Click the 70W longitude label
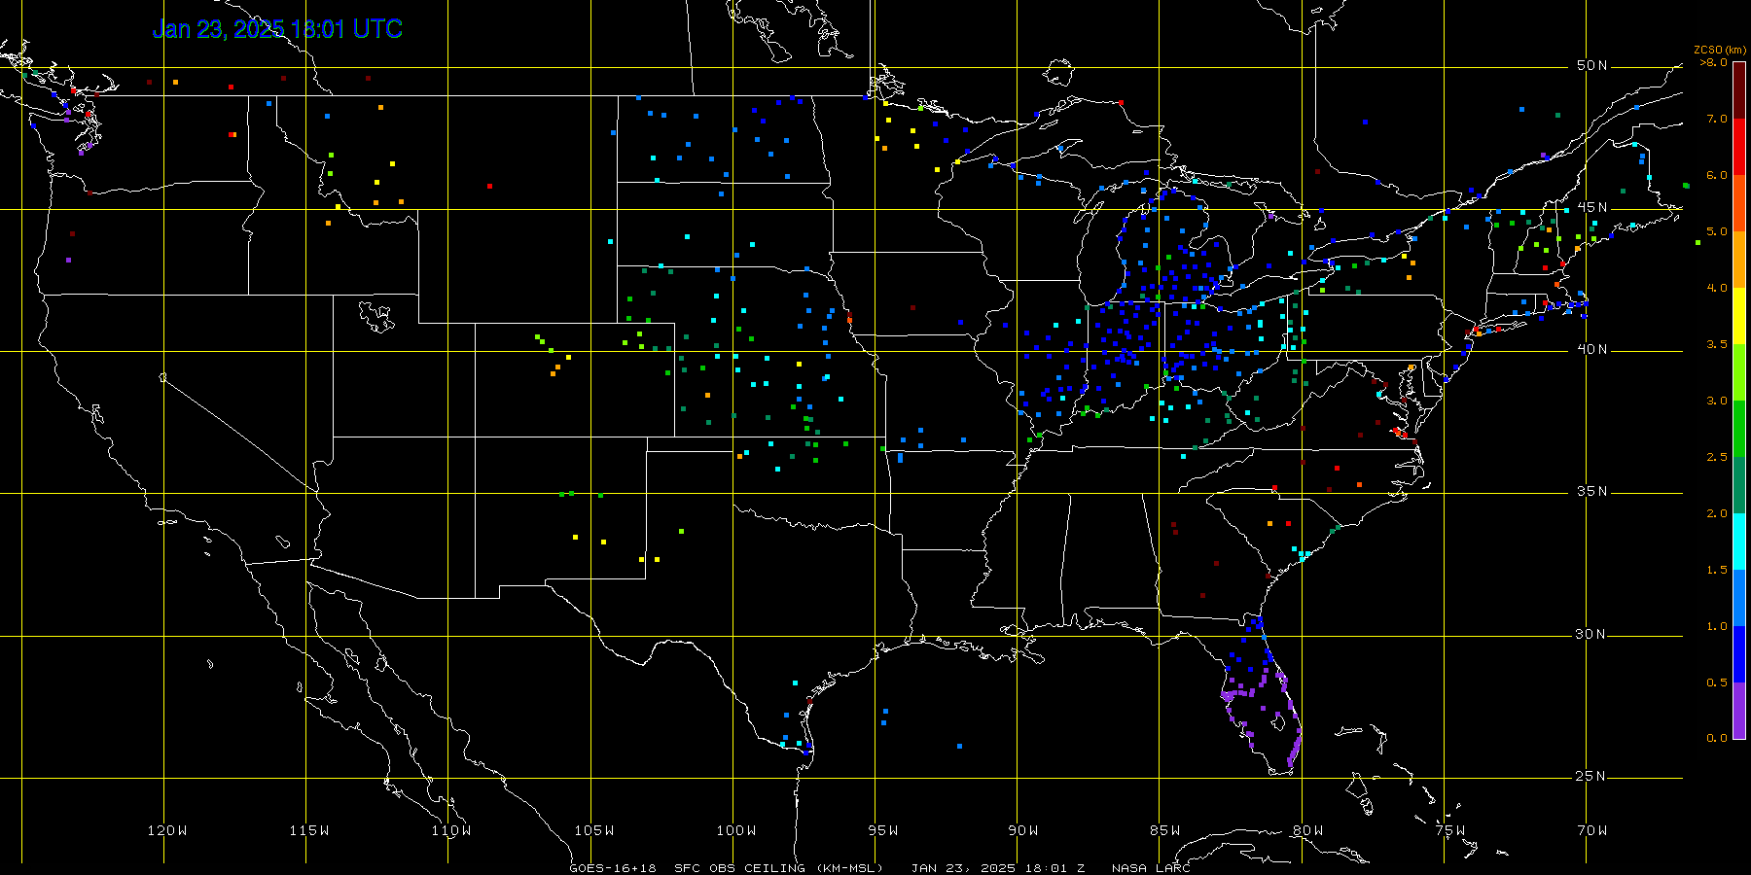Image resolution: width=1751 pixels, height=875 pixels. click(1592, 830)
